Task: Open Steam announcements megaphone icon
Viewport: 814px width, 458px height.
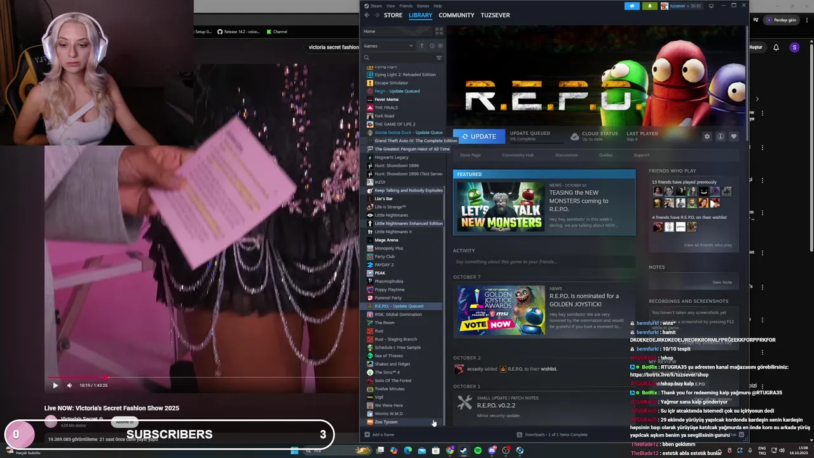Action: (632, 6)
